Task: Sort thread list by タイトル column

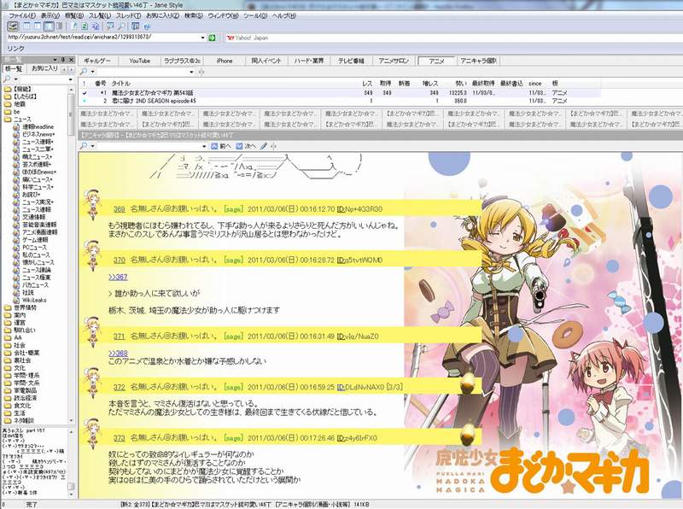Action: coord(121,83)
